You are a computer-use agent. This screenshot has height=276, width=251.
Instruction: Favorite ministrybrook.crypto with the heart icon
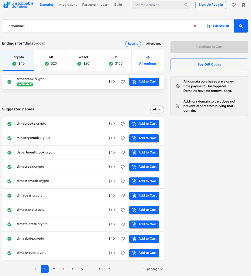123,138
